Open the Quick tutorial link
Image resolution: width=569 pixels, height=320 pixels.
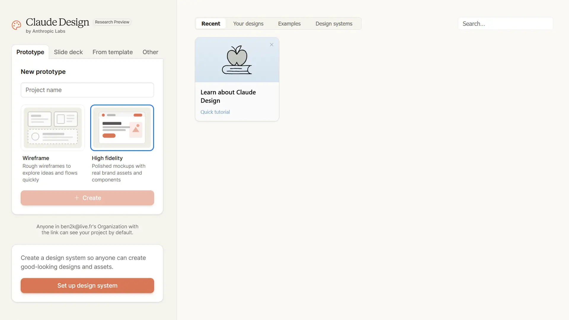pos(215,112)
